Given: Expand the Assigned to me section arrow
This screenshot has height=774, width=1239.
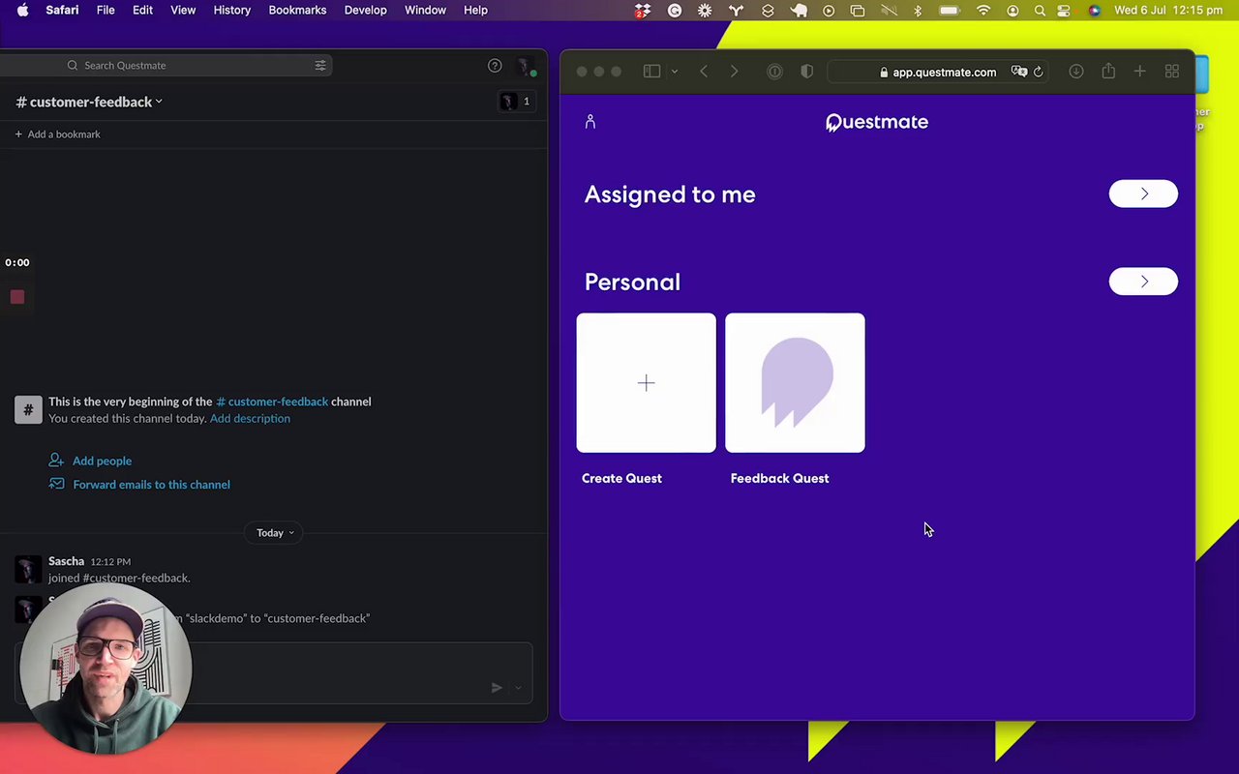Looking at the screenshot, I should pyautogui.click(x=1143, y=193).
